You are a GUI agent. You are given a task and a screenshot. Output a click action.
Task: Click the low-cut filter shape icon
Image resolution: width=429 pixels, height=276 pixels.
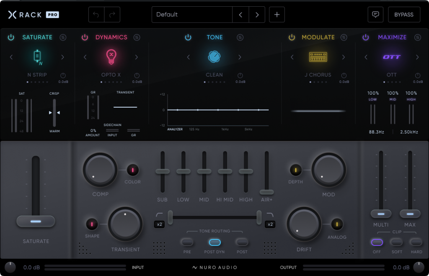[159, 214]
